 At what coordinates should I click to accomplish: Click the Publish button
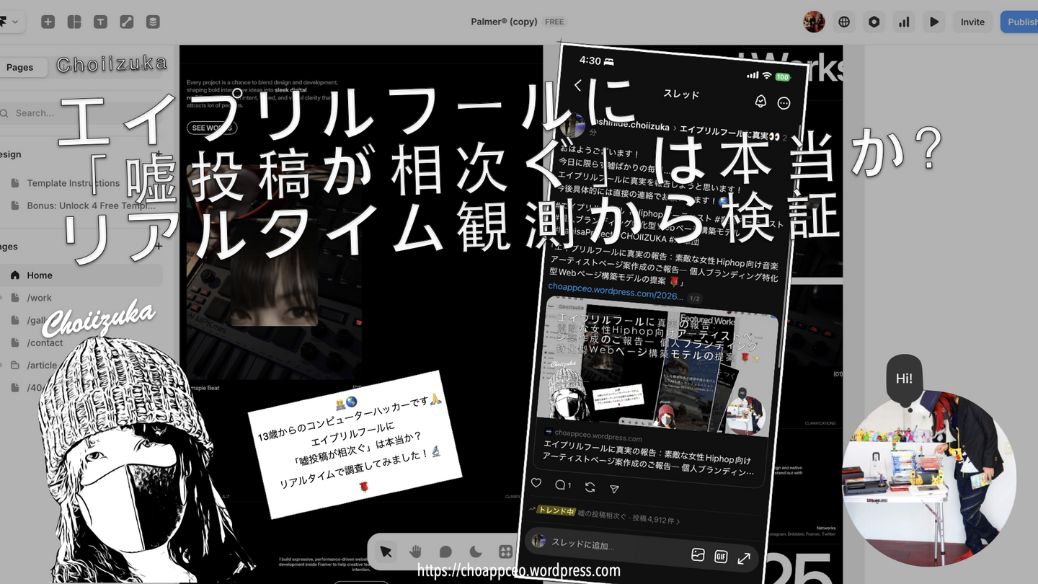tap(1021, 22)
